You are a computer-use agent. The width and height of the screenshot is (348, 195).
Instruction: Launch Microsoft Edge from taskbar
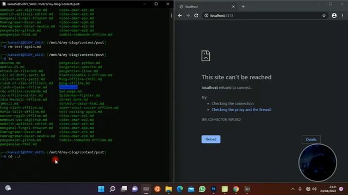[x=180, y=189]
